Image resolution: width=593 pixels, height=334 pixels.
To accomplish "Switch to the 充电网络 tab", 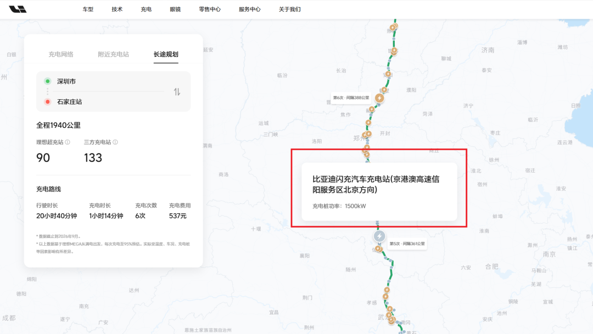I will point(61,54).
